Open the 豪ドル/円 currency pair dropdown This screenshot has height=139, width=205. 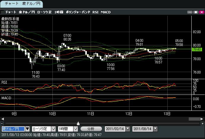click(28, 129)
